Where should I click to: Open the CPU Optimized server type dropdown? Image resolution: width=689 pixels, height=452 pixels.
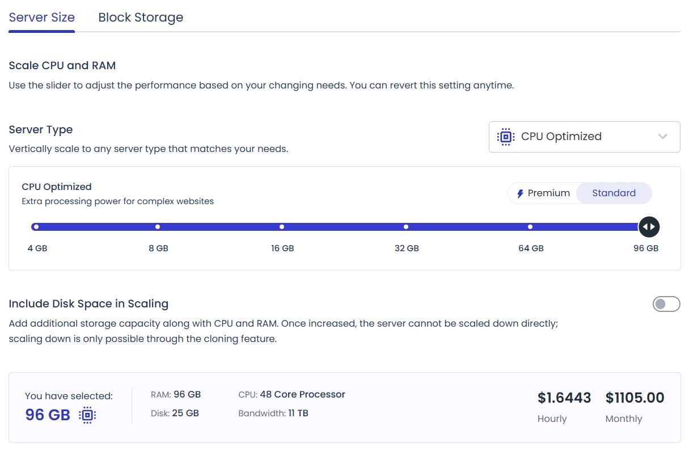click(584, 136)
